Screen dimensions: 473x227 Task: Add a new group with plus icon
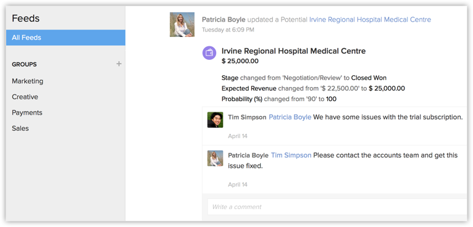[x=119, y=64]
